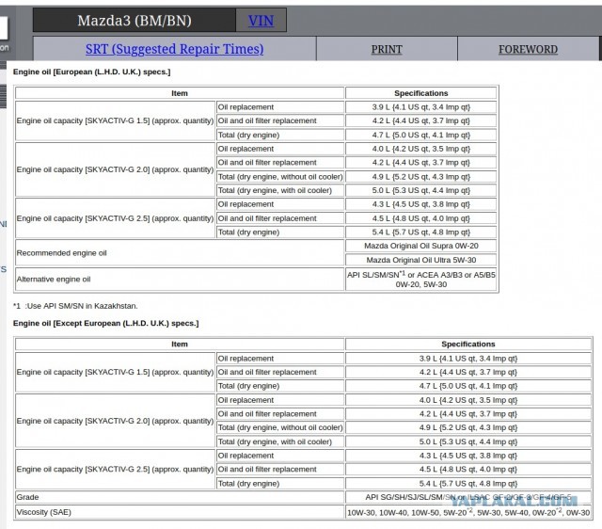The width and height of the screenshot is (602, 529).
Task: Select 'Mazda Original Oil Supra 0W-20' cell
Action: 421,246
